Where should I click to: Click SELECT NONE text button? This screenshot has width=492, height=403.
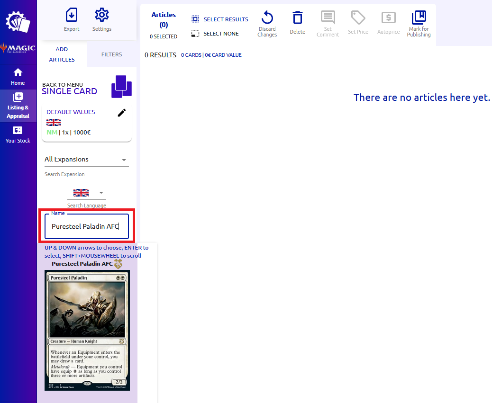[221, 34]
